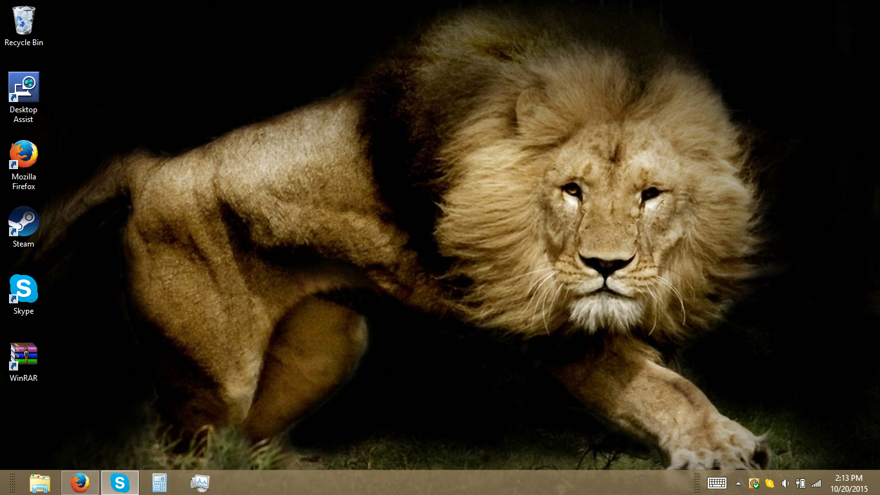Switch to Firefox via taskbar button
This screenshot has height=495, width=880.
(x=80, y=483)
